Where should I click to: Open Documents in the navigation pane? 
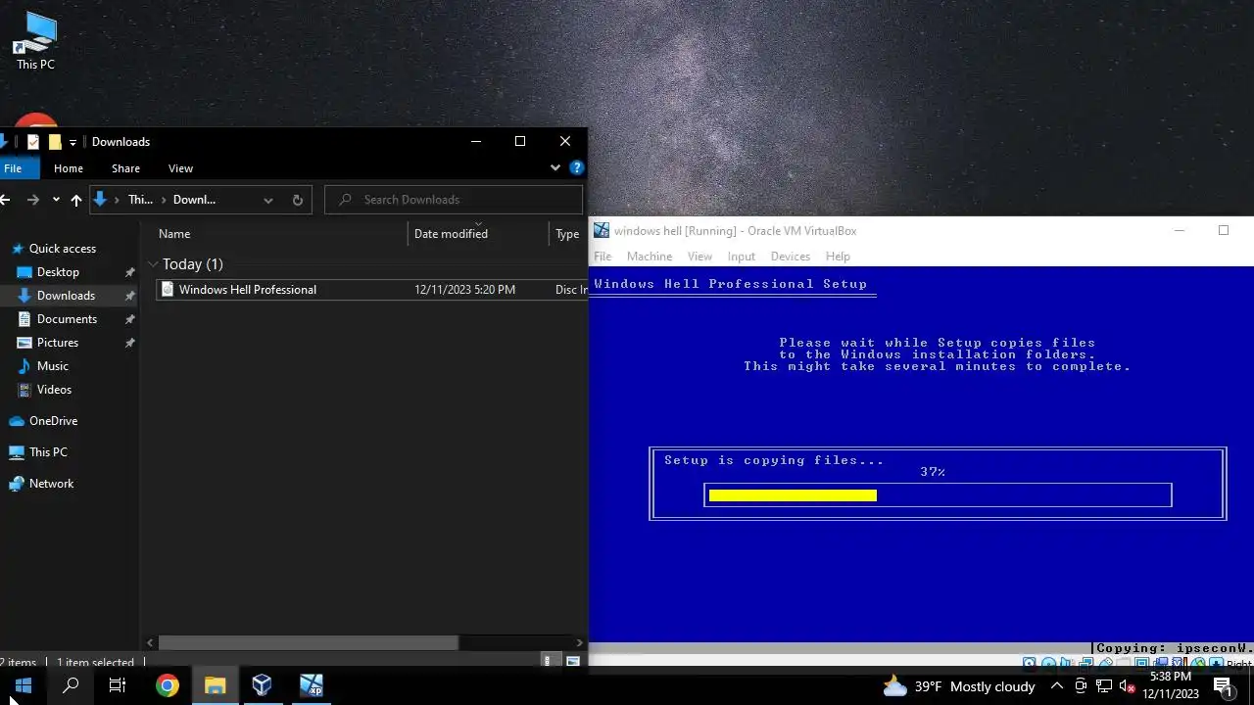pos(67,319)
